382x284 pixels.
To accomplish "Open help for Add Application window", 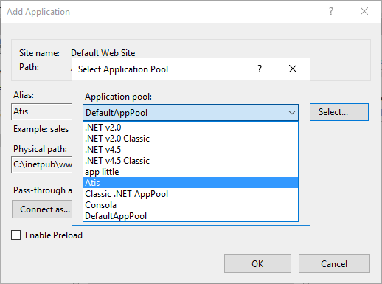I will point(331,11).
